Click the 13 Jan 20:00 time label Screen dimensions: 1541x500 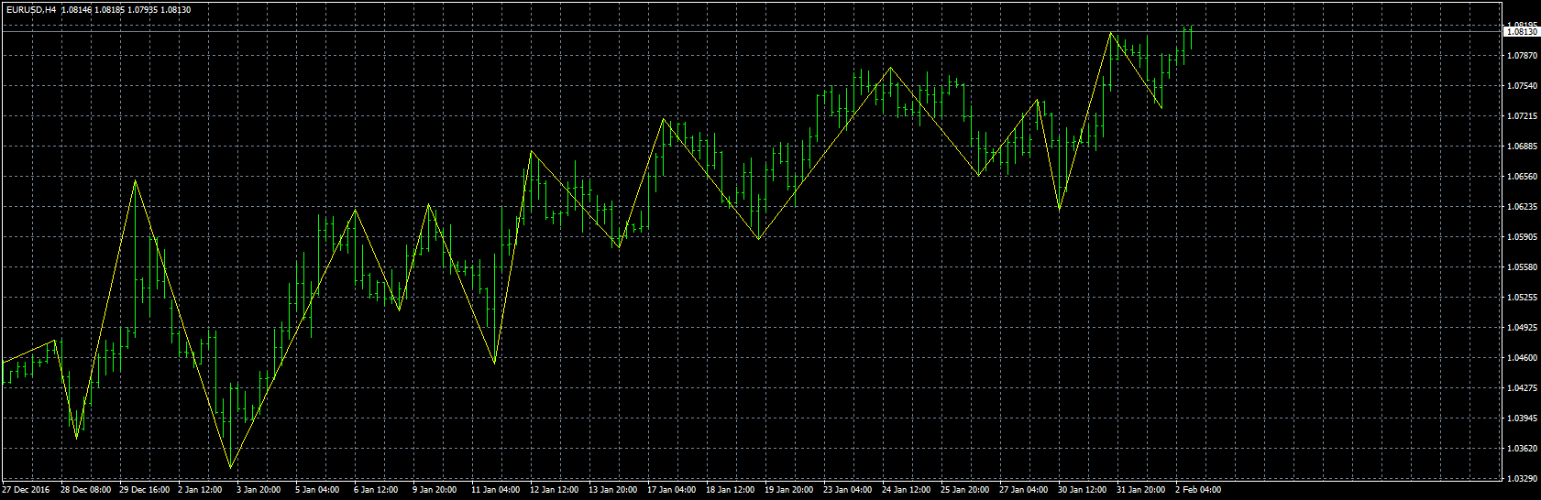pyautogui.click(x=613, y=490)
